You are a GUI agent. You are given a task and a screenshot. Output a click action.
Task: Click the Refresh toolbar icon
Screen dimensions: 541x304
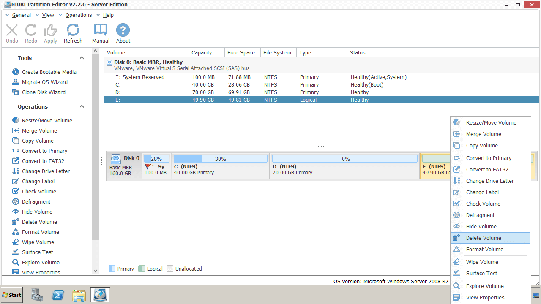(73, 30)
